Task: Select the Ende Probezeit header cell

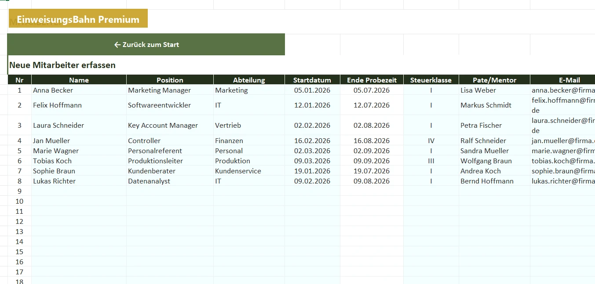Action: 372,80
